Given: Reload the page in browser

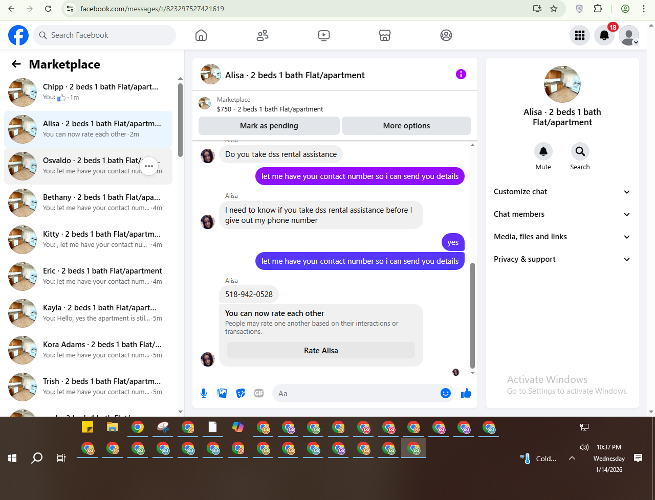Looking at the screenshot, I should [48, 9].
